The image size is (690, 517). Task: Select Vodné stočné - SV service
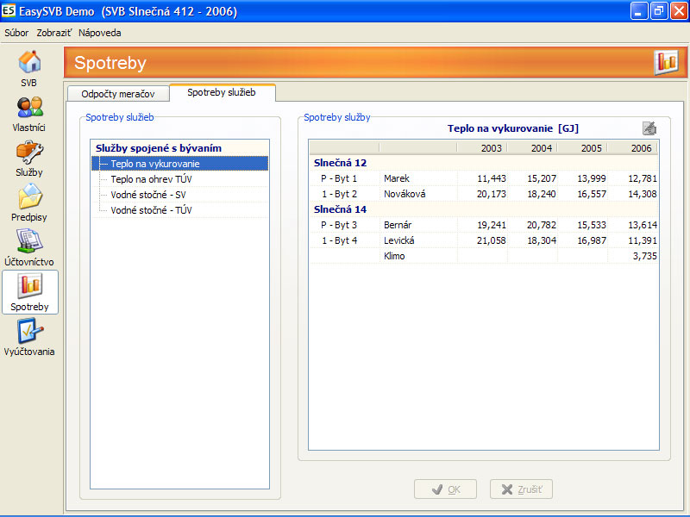coord(148,195)
